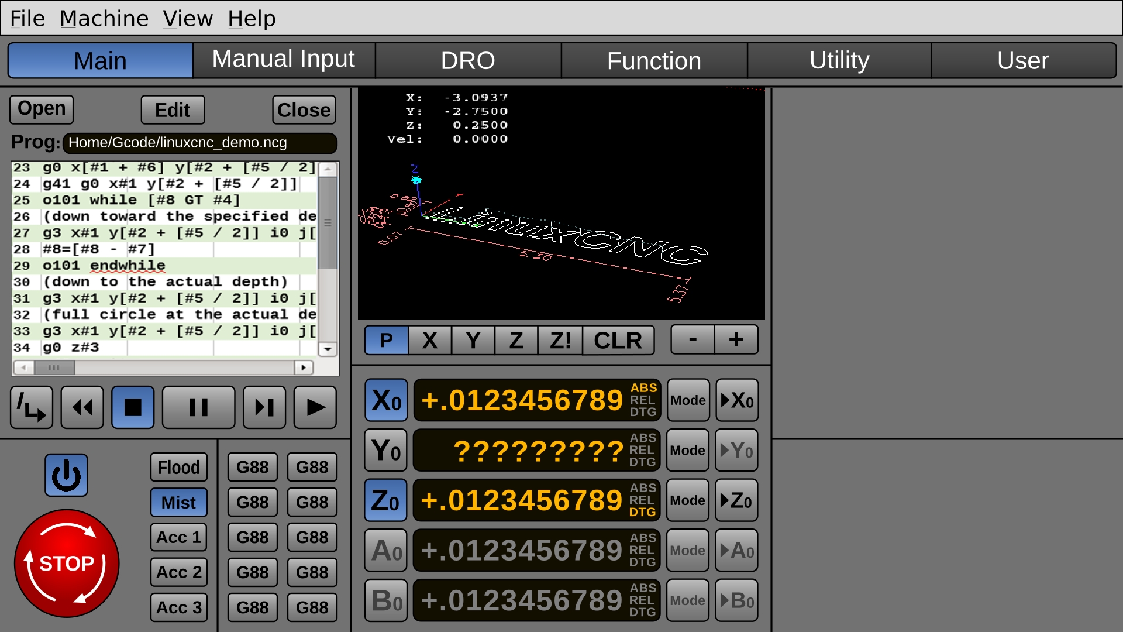This screenshot has width=1123, height=632.
Task: Switch to the Utility tab
Action: click(839, 60)
